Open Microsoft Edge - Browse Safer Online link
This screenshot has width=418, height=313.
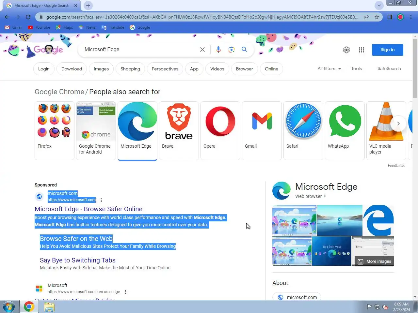tap(88, 209)
